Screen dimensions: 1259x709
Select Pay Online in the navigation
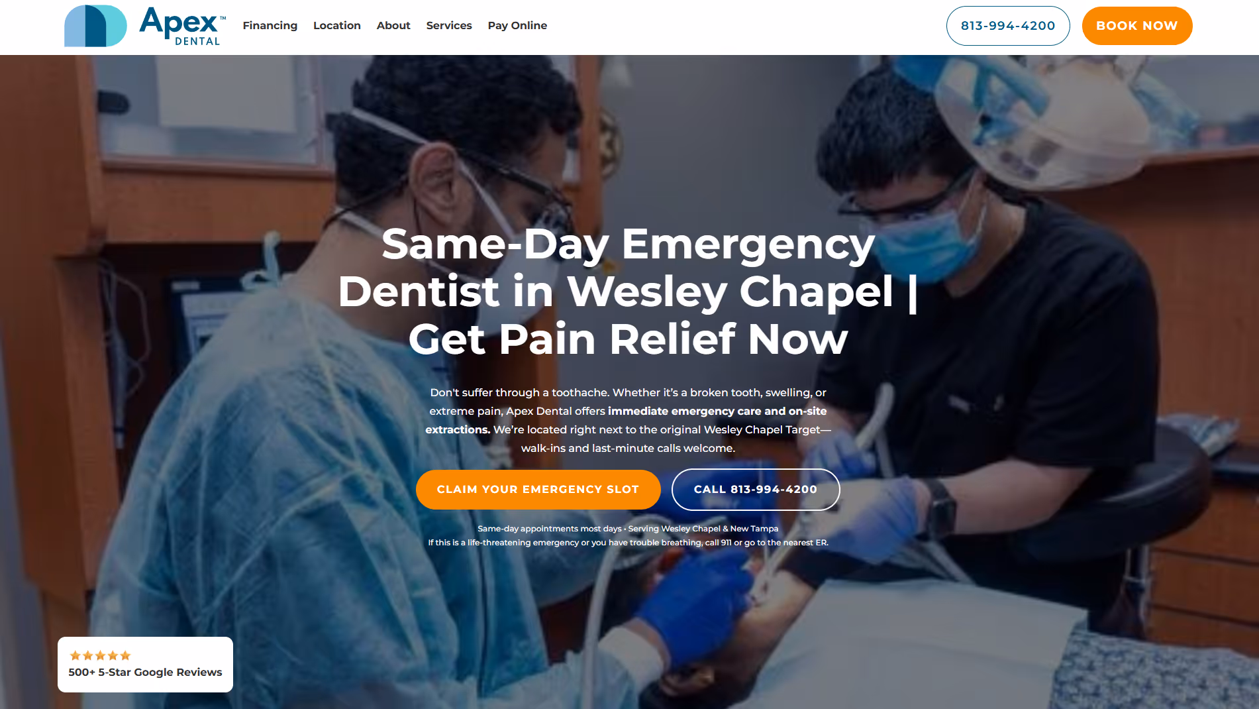pyautogui.click(x=517, y=25)
